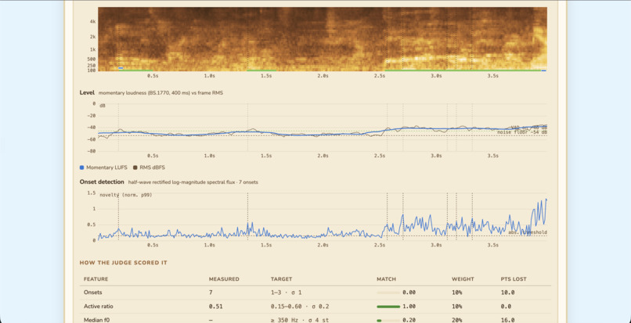Click the measured value '0.51' for Active ratio
The height and width of the screenshot is (323, 631).
[215, 307]
